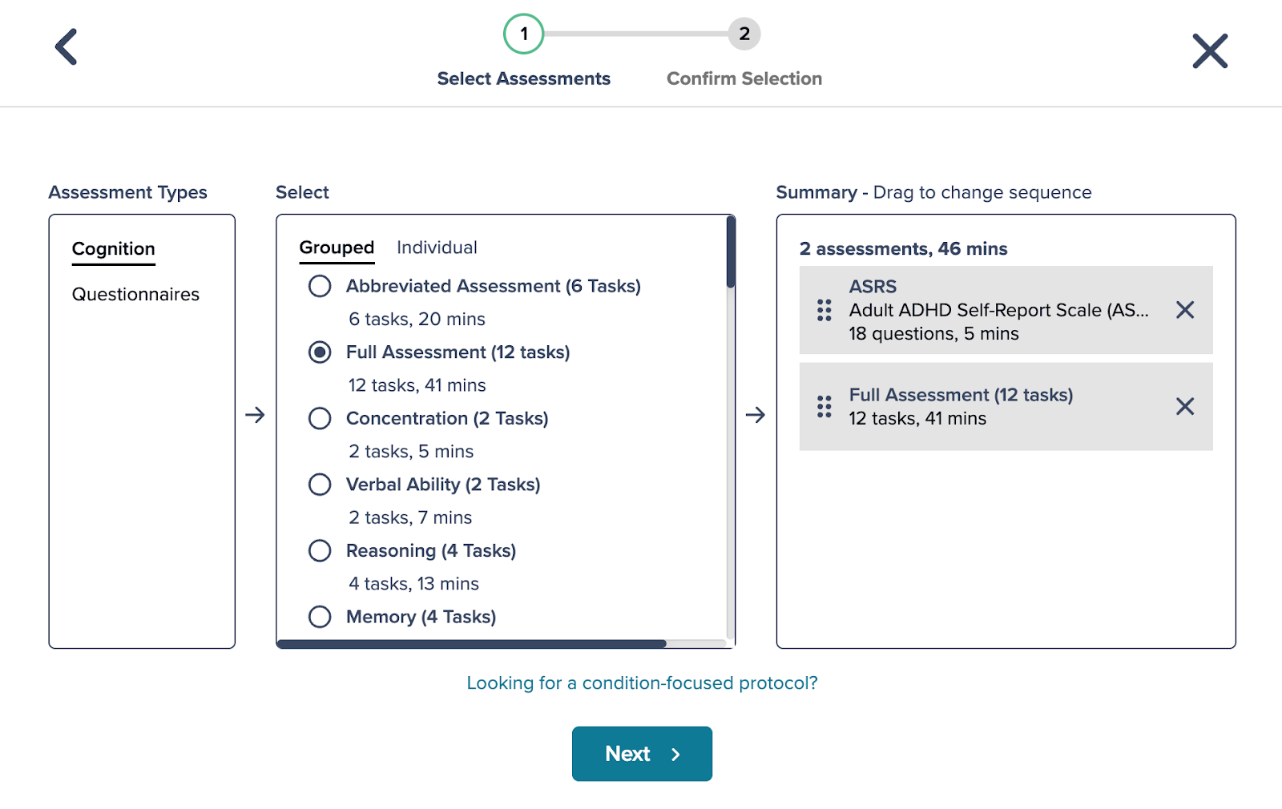Switch to the Grouped tab
The image size is (1282, 809).
click(337, 248)
